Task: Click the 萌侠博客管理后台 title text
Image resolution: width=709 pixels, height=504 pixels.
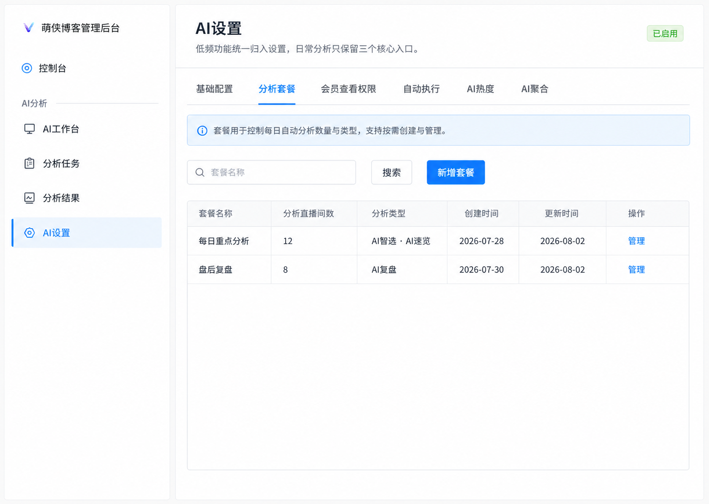Action: point(81,28)
